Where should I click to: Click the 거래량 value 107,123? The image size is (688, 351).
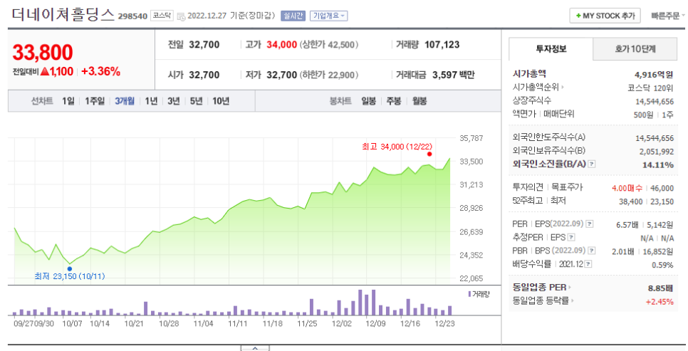(442, 45)
